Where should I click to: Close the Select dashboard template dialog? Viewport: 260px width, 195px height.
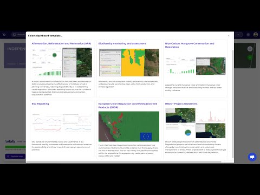point(229,36)
